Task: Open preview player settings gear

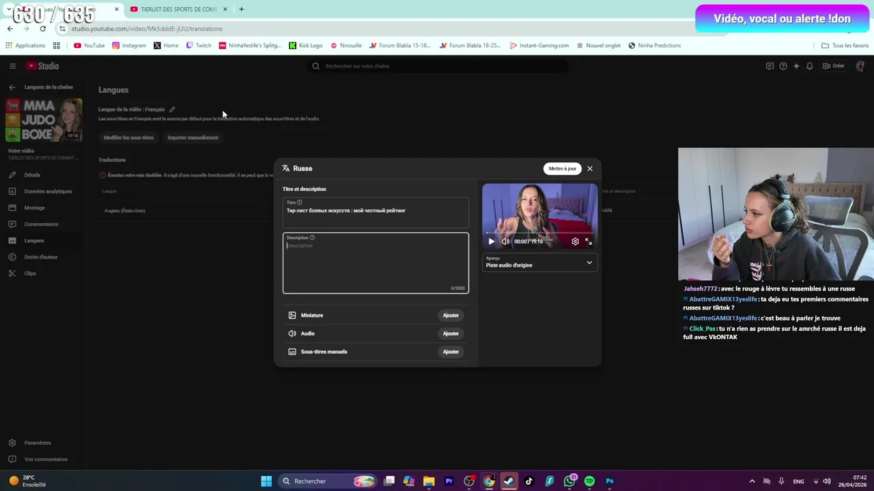Action: pos(575,241)
